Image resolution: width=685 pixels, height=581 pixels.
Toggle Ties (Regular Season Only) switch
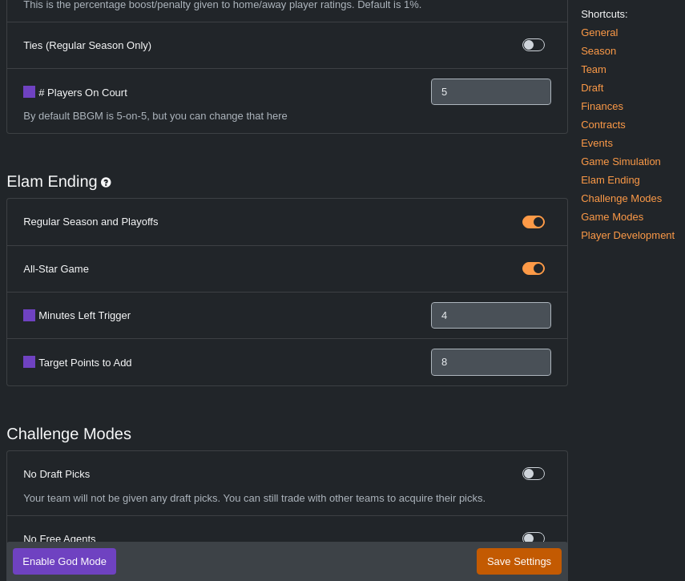pos(534,45)
